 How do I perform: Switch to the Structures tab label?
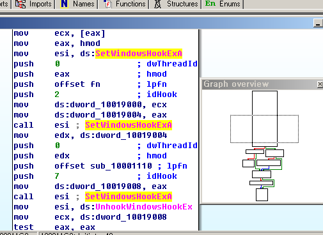(x=182, y=4)
